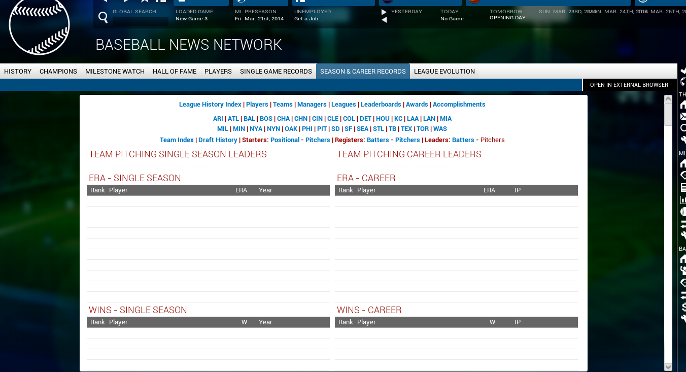Choose the NYN team link

(x=273, y=129)
